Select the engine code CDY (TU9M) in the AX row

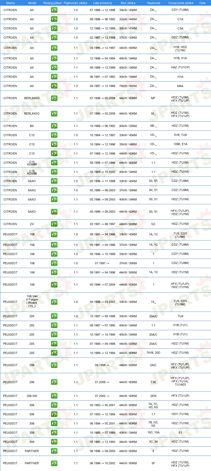[x=180, y=10]
